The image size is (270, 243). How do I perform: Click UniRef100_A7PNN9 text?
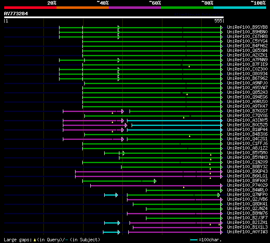click(x=247, y=60)
